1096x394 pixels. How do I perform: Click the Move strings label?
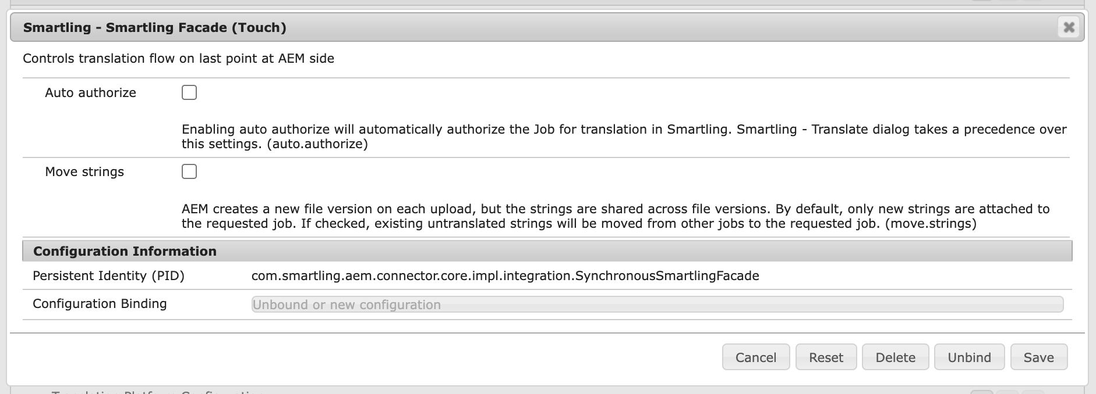(x=84, y=172)
